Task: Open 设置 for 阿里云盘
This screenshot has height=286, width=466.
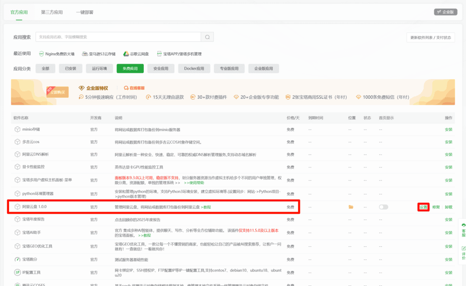Action: [423, 207]
